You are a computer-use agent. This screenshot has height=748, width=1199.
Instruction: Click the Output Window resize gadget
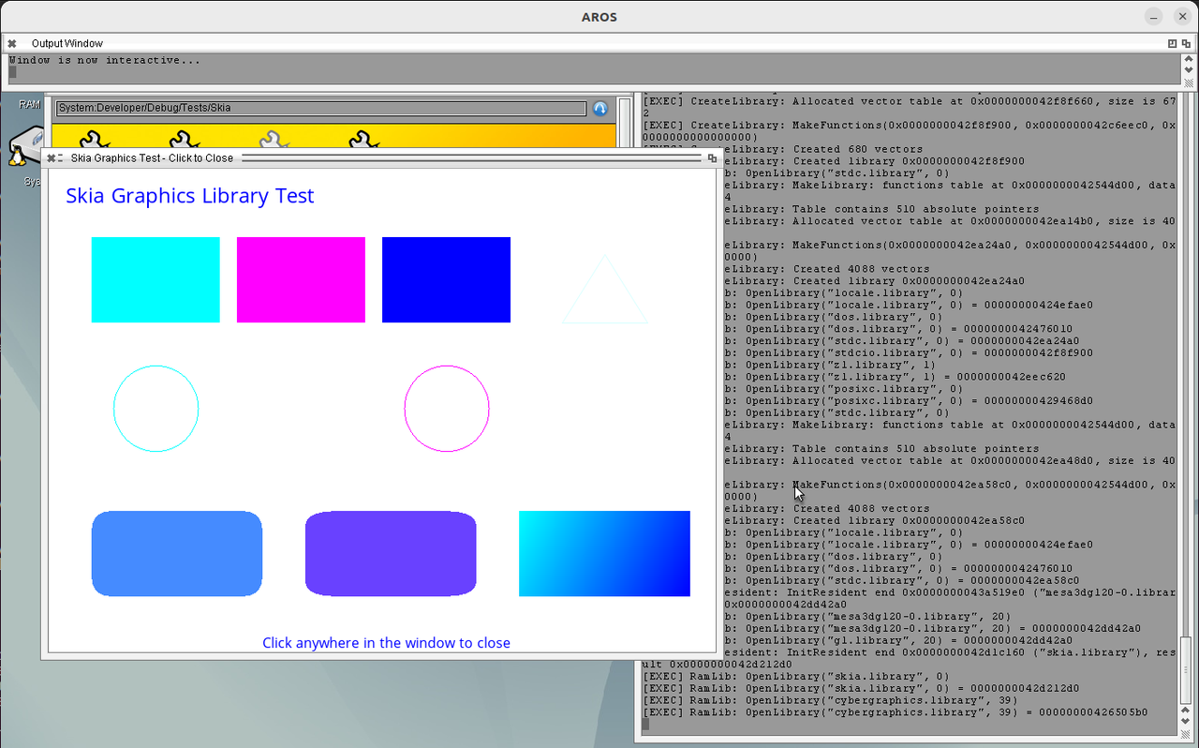[x=1188, y=82]
